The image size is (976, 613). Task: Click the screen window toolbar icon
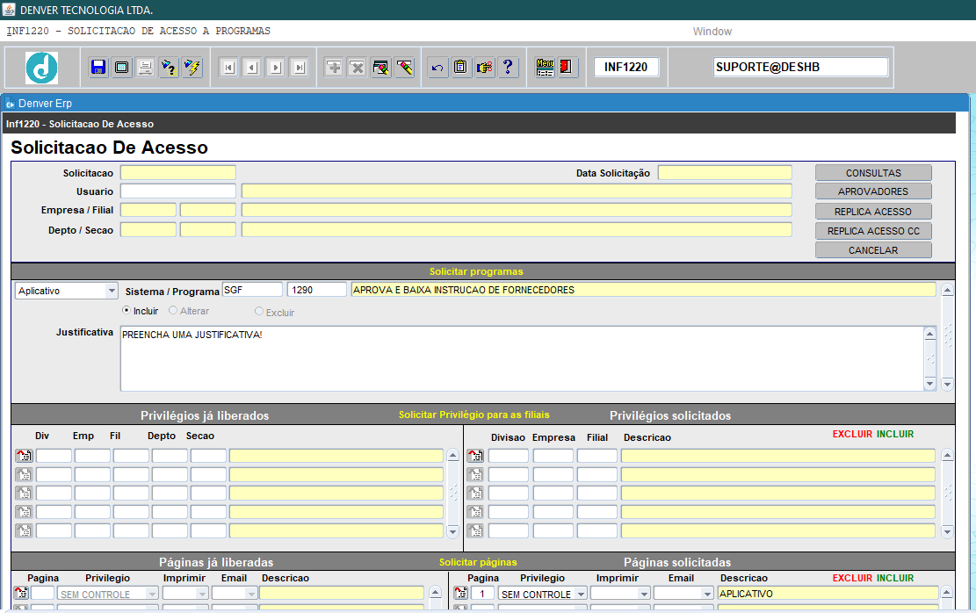122,68
